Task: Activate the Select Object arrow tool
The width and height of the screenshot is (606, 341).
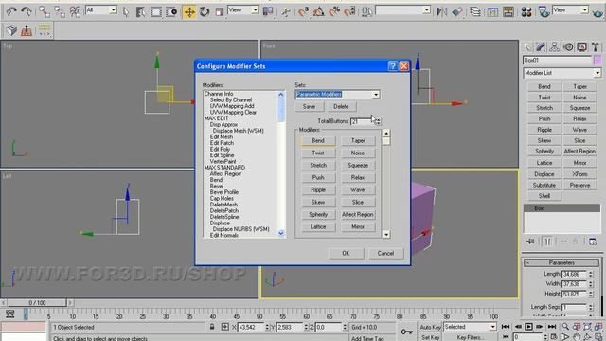Action: click(x=126, y=11)
